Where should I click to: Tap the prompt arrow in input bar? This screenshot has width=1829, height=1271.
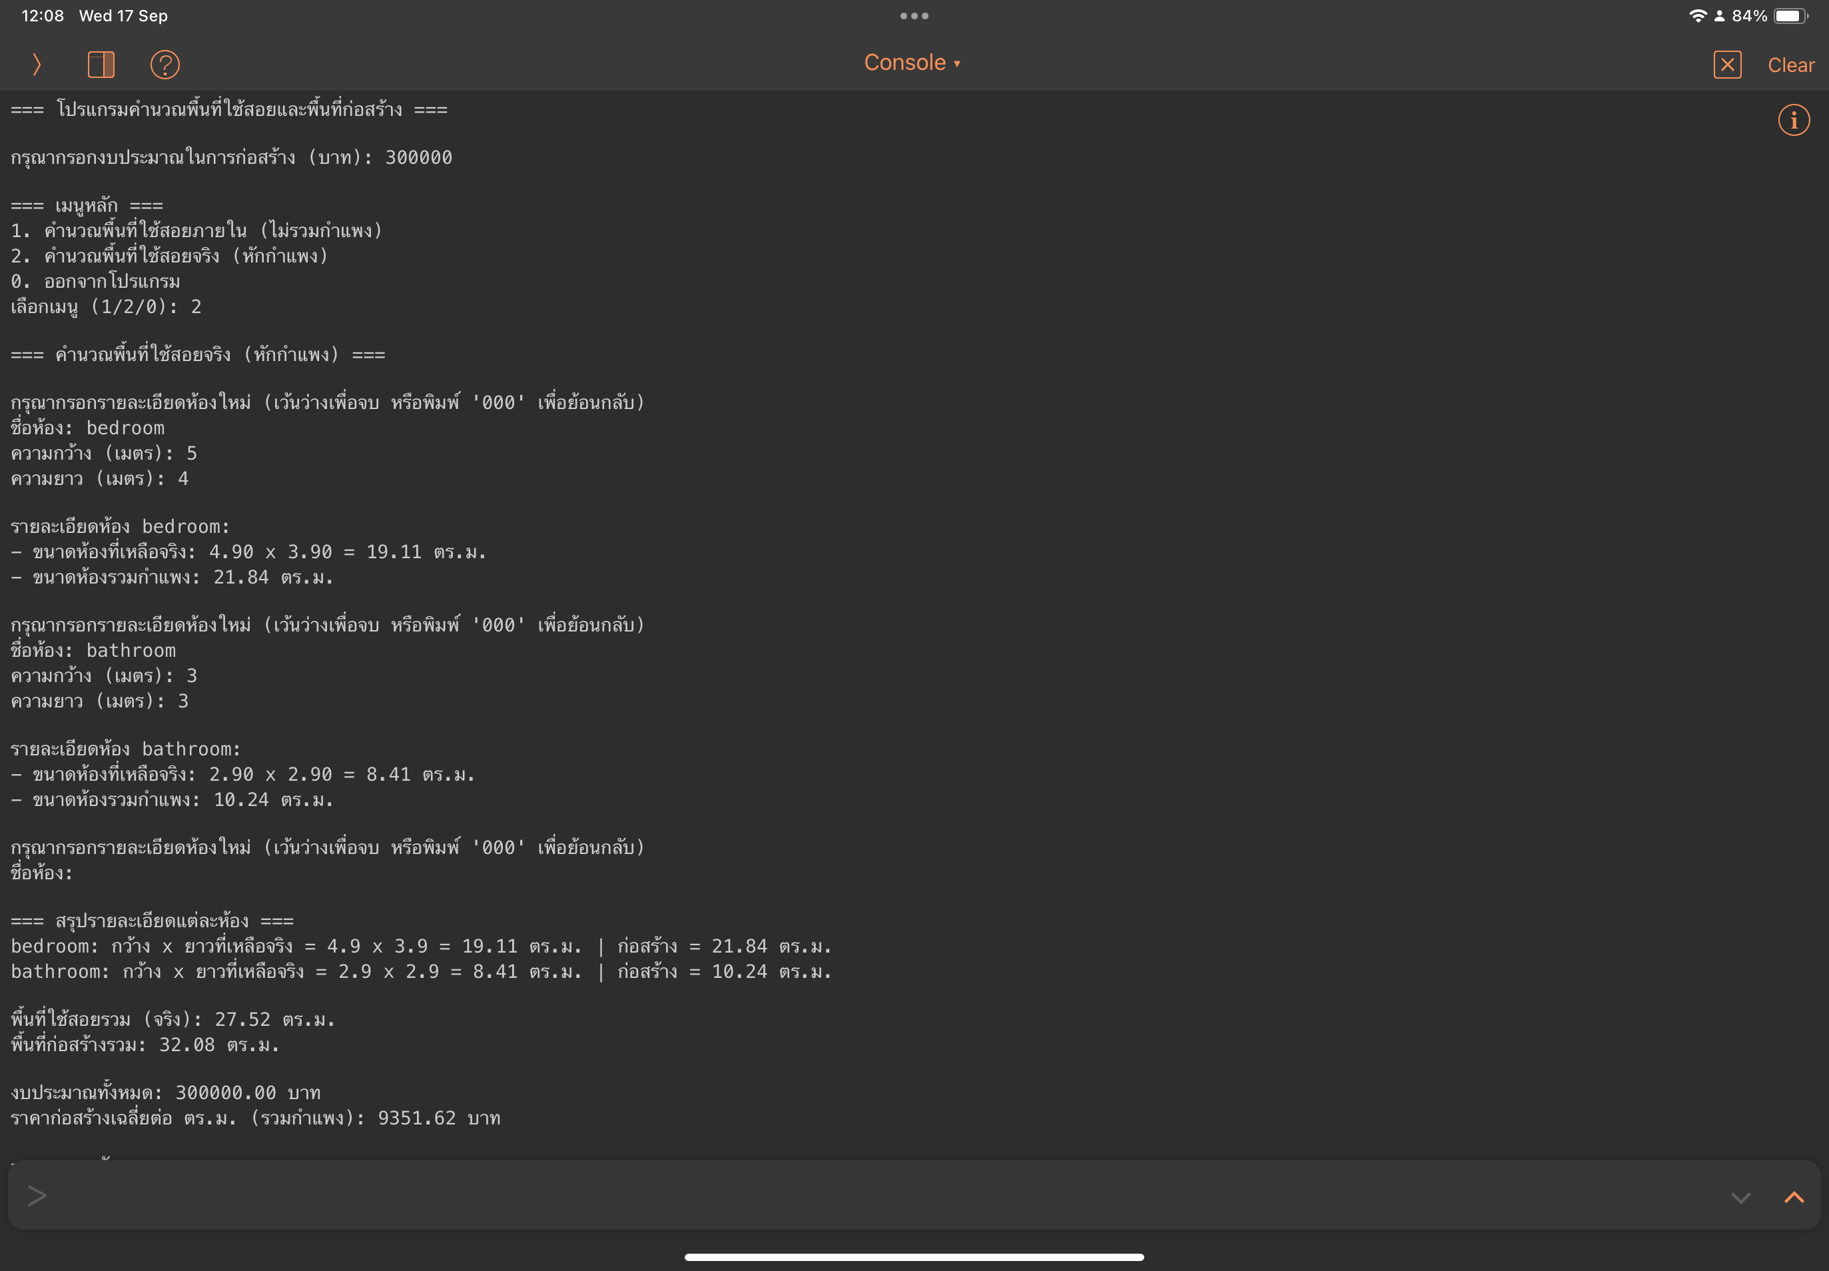point(37,1195)
